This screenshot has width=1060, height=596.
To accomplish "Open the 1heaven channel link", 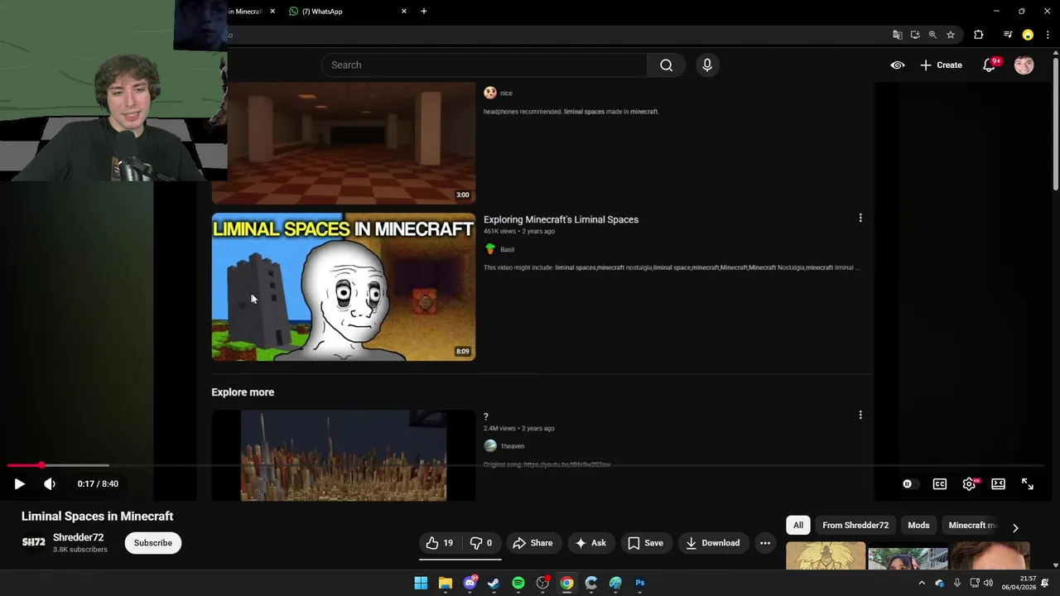I will (512, 446).
